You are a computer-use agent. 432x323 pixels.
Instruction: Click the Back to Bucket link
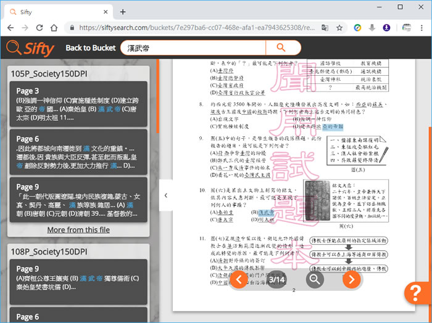point(91,48)
